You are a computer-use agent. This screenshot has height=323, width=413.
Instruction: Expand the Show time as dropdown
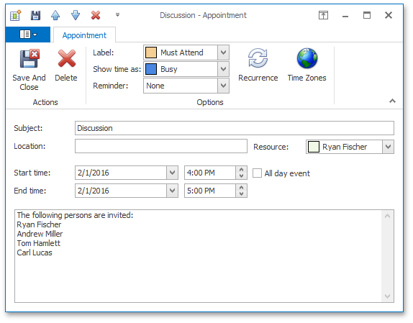coord(223,69)
